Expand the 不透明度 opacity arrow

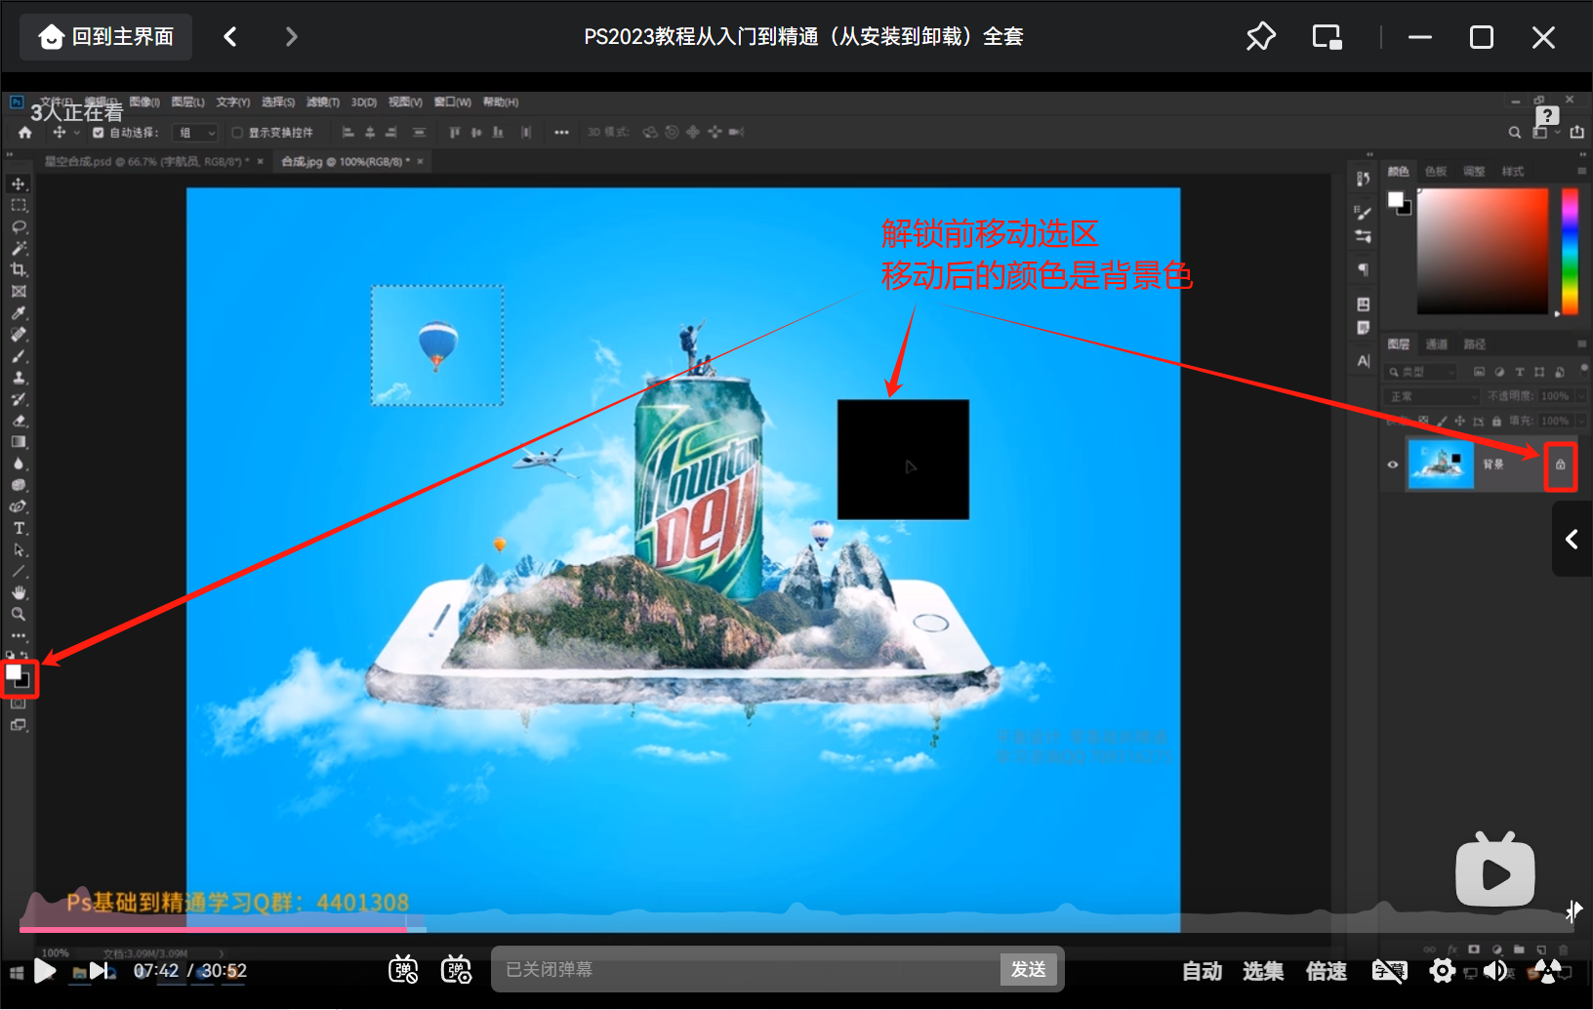pos(1580,396)
